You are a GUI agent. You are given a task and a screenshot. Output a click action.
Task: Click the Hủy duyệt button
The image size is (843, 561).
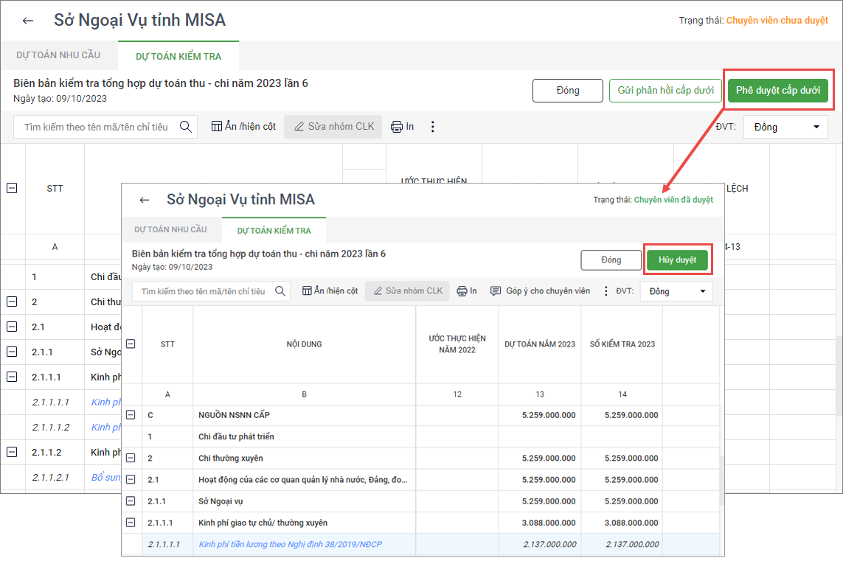coord(677,260)
